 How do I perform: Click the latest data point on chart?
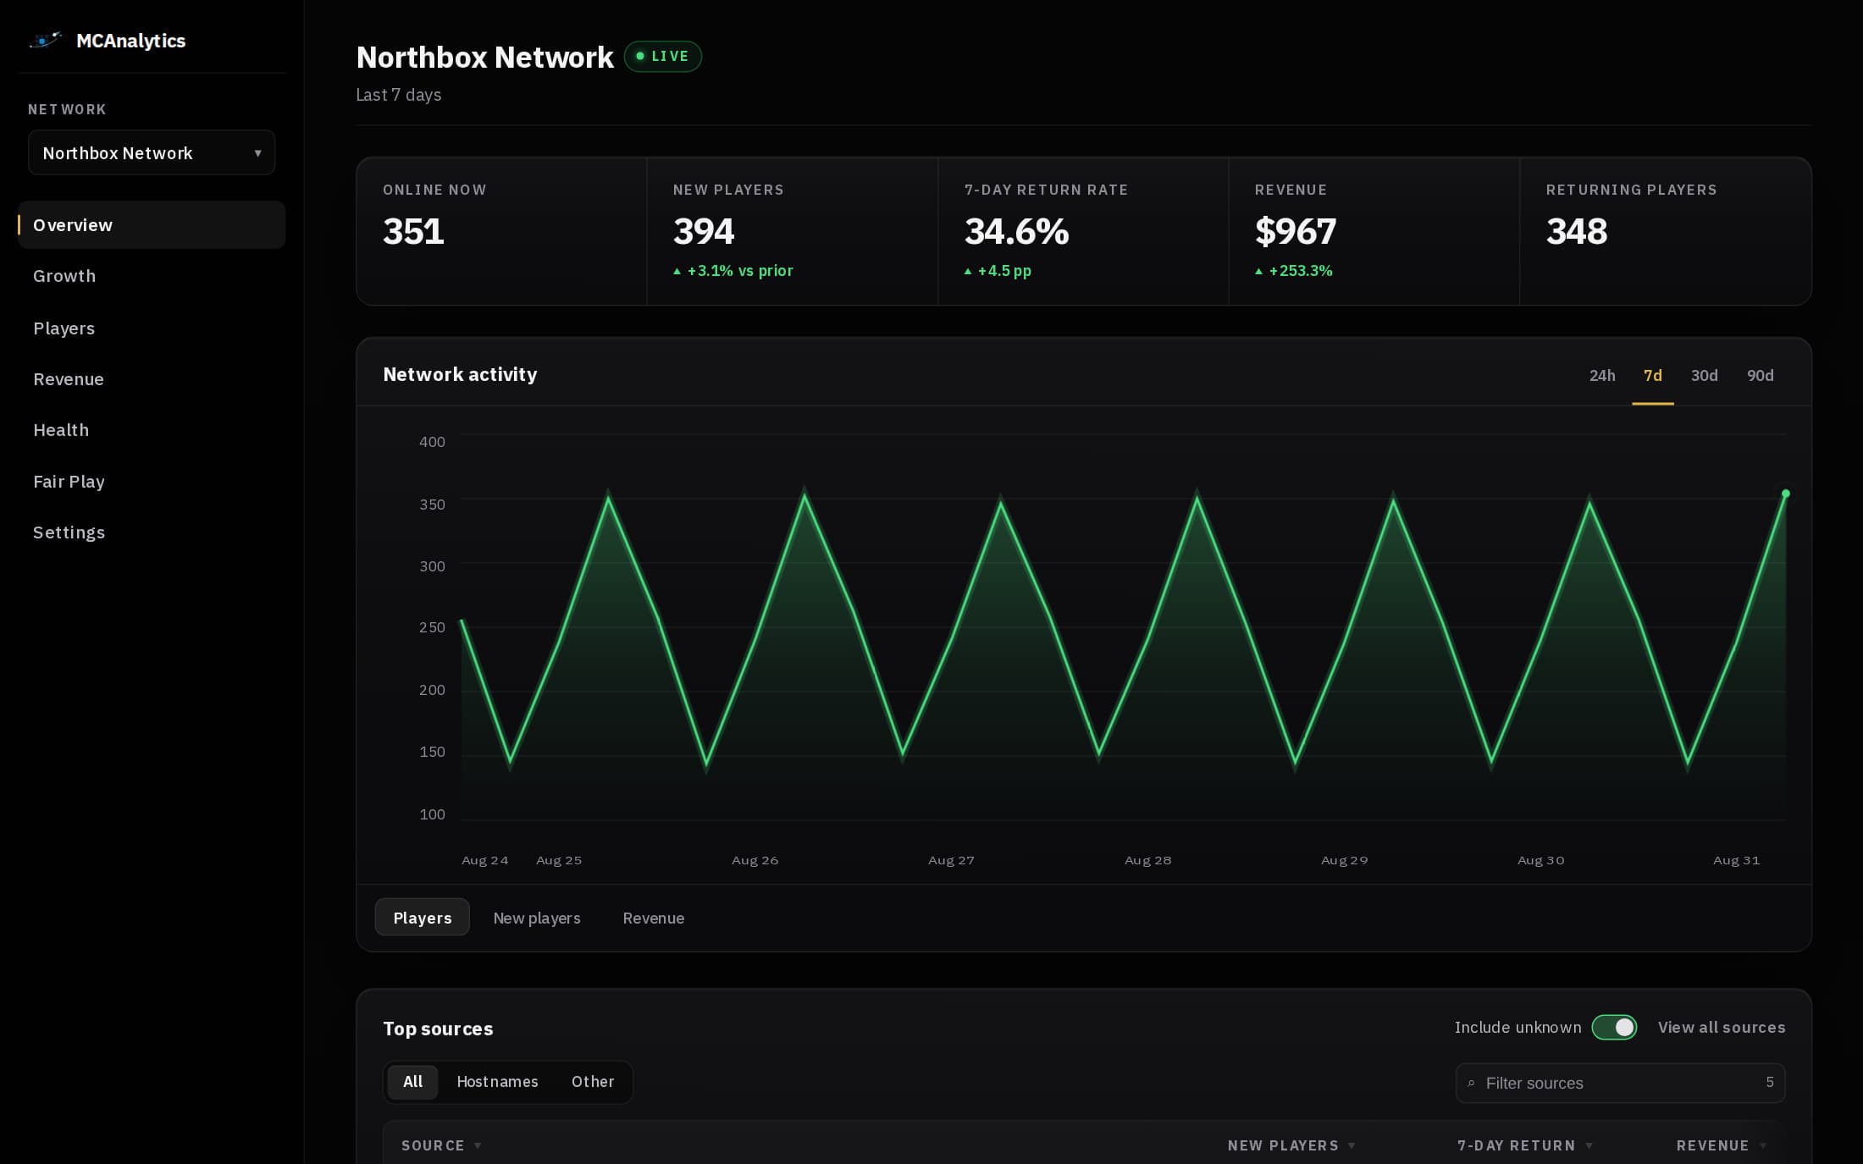tap(1786, 494)
